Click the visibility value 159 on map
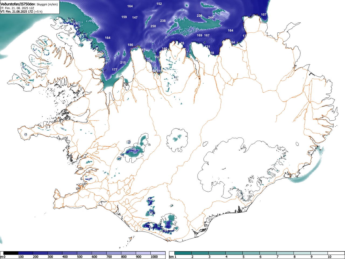345x259 pixels. (124, 17)
